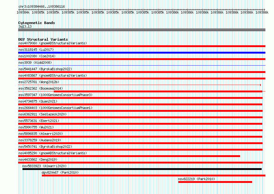Select the red nsv4079060 variant bar
Viewport: 274px width, 194px height.
tap(142, 46)
